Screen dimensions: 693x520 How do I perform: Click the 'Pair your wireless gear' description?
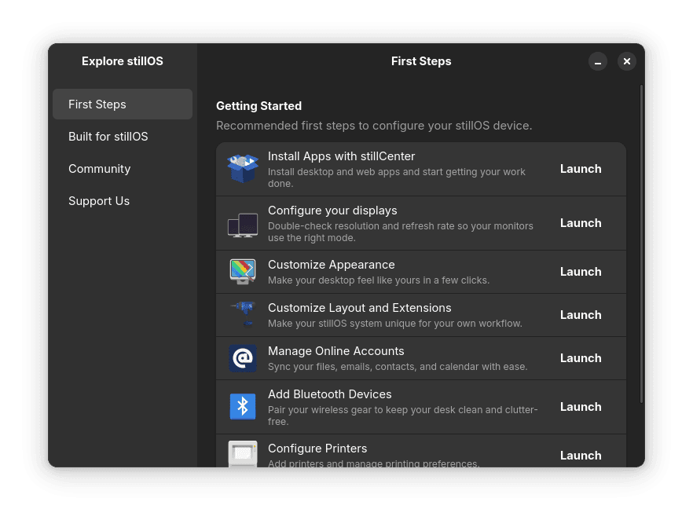402,416
